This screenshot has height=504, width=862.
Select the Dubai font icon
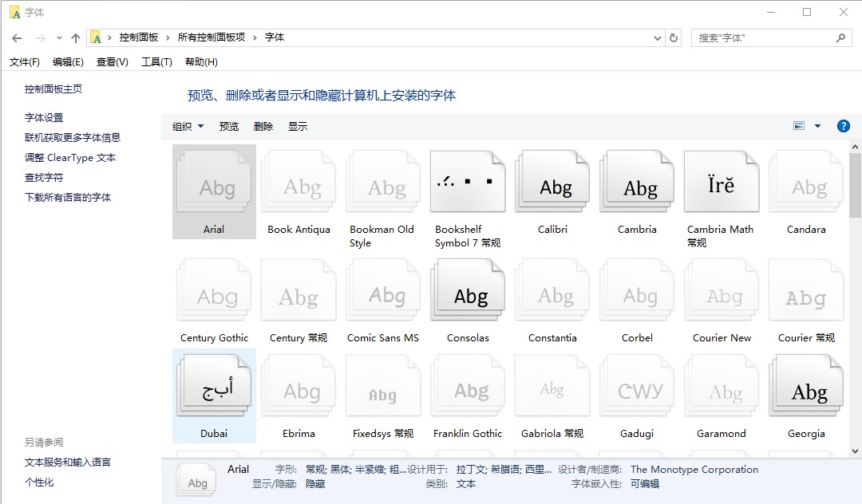point(214,386)
